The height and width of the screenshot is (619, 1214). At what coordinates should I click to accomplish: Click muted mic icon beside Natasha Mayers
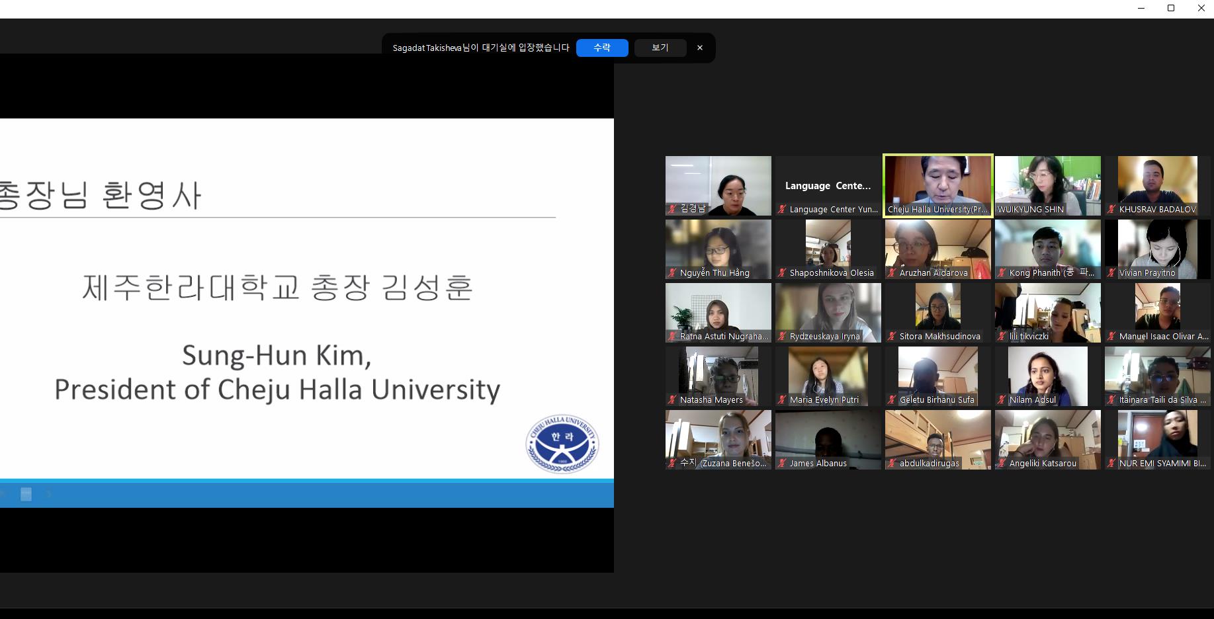[672, 399]
